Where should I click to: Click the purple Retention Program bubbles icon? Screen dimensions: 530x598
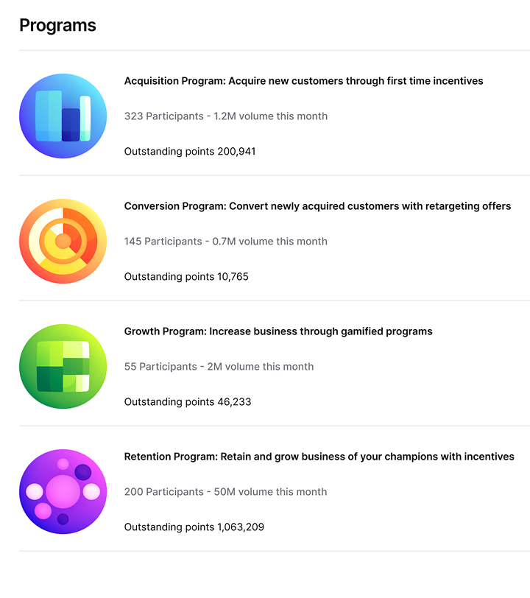coord(63,491)
